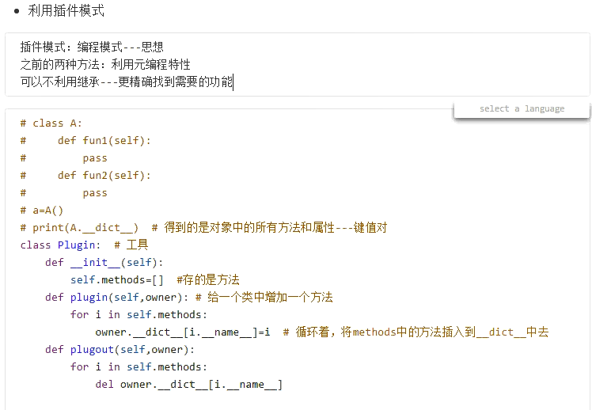Click the bullet heading '利用插件模式'
The image size is (592, 410).
[x=66, y=10]
